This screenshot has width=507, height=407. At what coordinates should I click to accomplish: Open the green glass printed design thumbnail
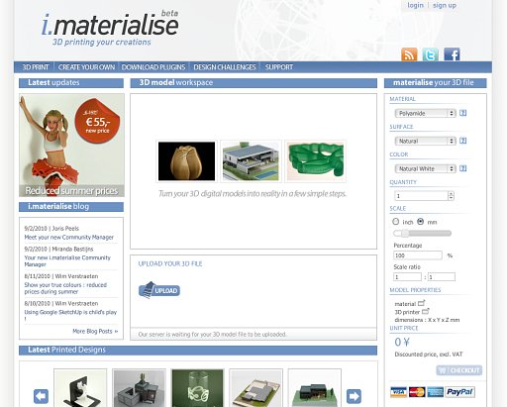pos(197,388)
